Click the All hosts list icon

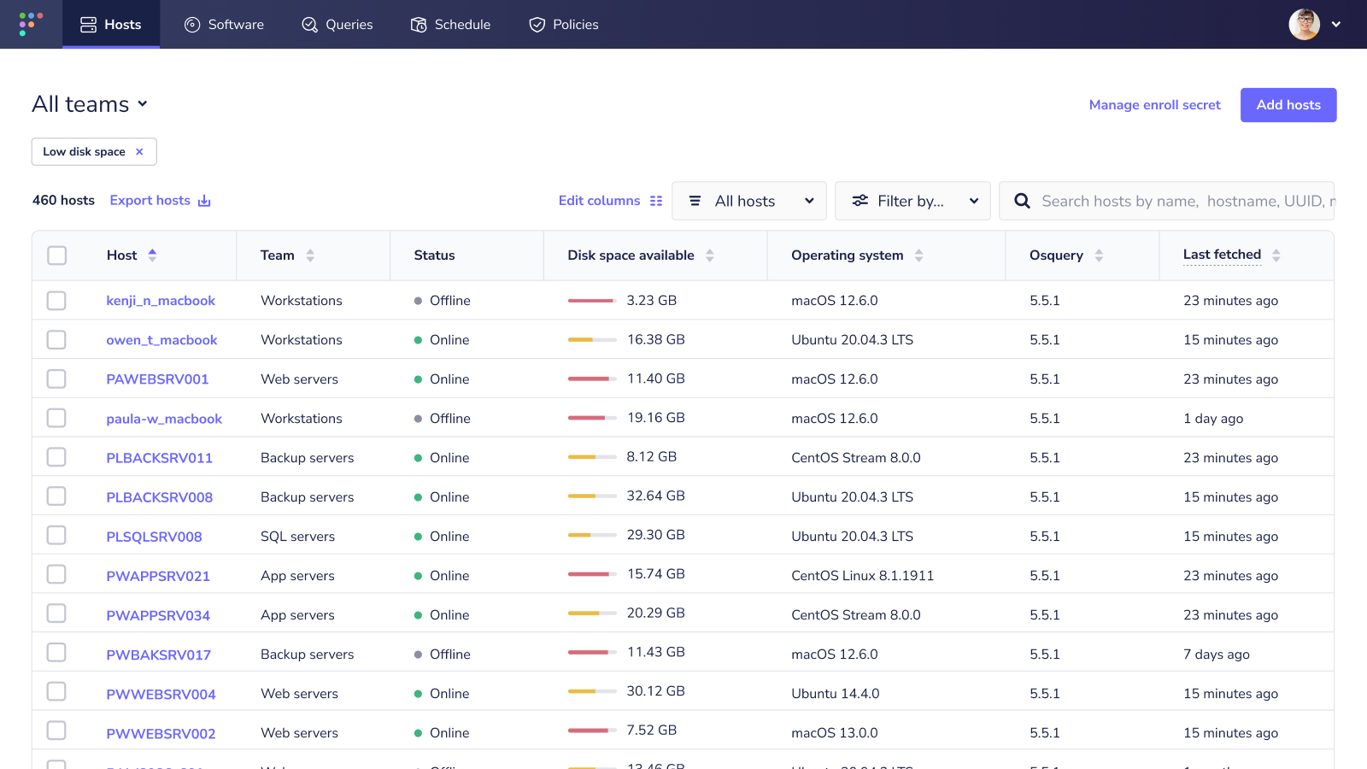coord(695,201)
